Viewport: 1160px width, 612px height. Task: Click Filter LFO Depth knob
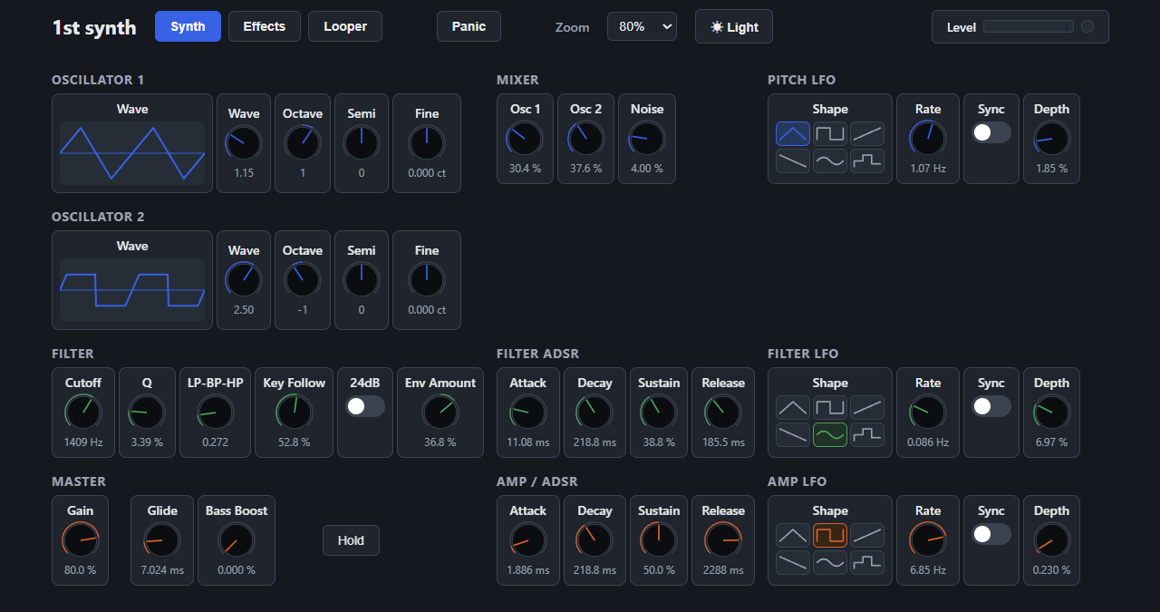(1051, 413)
